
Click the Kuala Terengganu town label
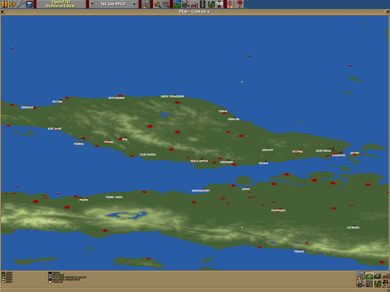tap(173, 96)
